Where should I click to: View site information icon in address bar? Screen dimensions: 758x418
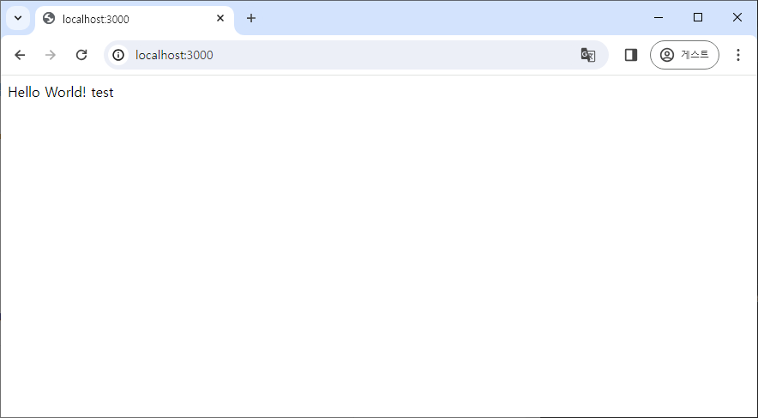[x=118, y=55]
